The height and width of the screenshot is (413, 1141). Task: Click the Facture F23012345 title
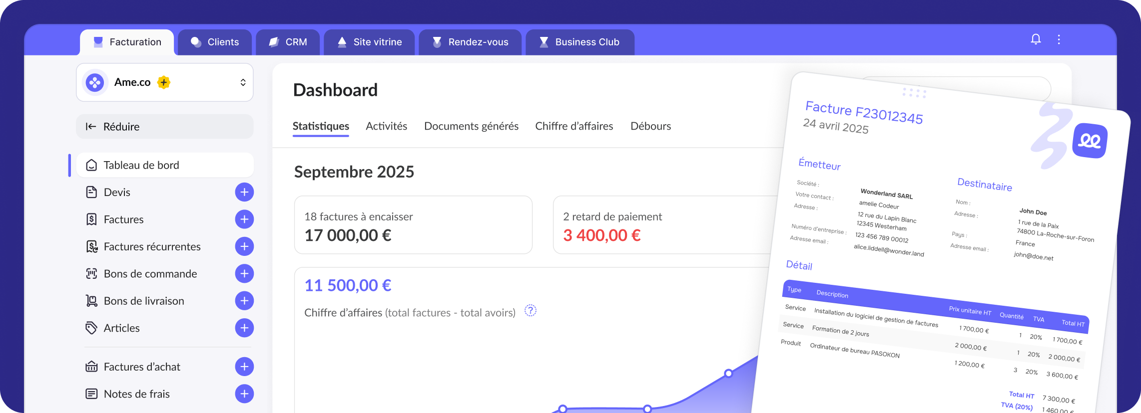click(864, 112)
